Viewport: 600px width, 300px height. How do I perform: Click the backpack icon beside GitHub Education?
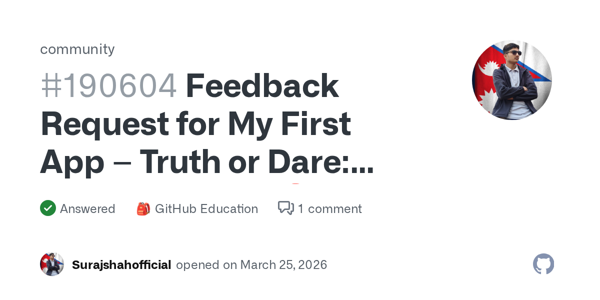pyautogui.click(x=143, y=208)
